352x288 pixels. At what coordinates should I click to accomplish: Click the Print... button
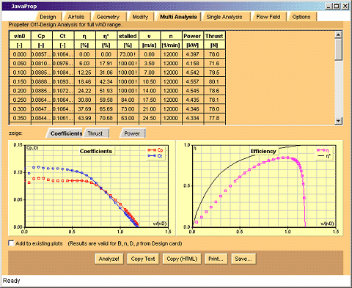coord(216,259)
